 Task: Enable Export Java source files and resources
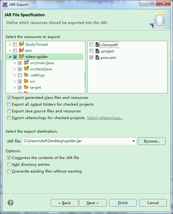coord(9,111)
